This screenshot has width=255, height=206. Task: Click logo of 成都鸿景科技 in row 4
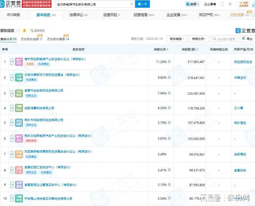tap(19, 108)
